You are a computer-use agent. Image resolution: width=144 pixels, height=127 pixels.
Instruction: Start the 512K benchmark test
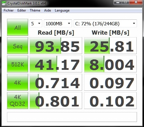(x=17, y=64)
